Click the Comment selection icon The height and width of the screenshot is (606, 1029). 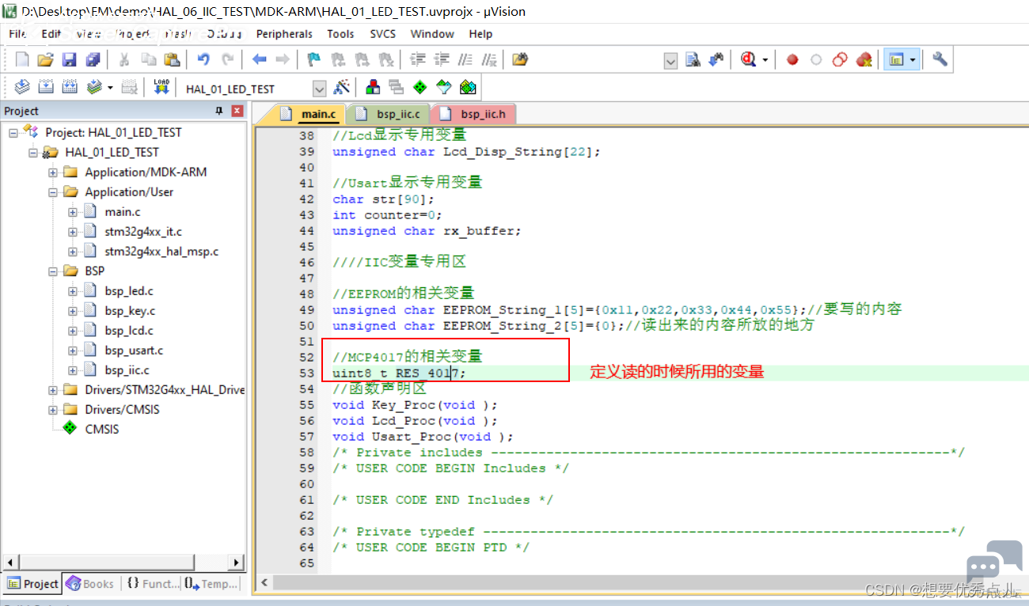pos(465,59)
